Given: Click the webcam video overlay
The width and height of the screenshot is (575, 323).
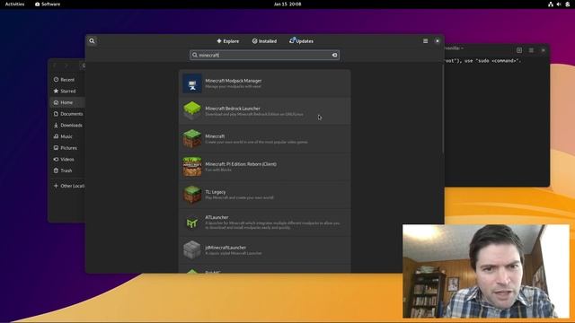Looking at the screenshot, I should [486, 271].
